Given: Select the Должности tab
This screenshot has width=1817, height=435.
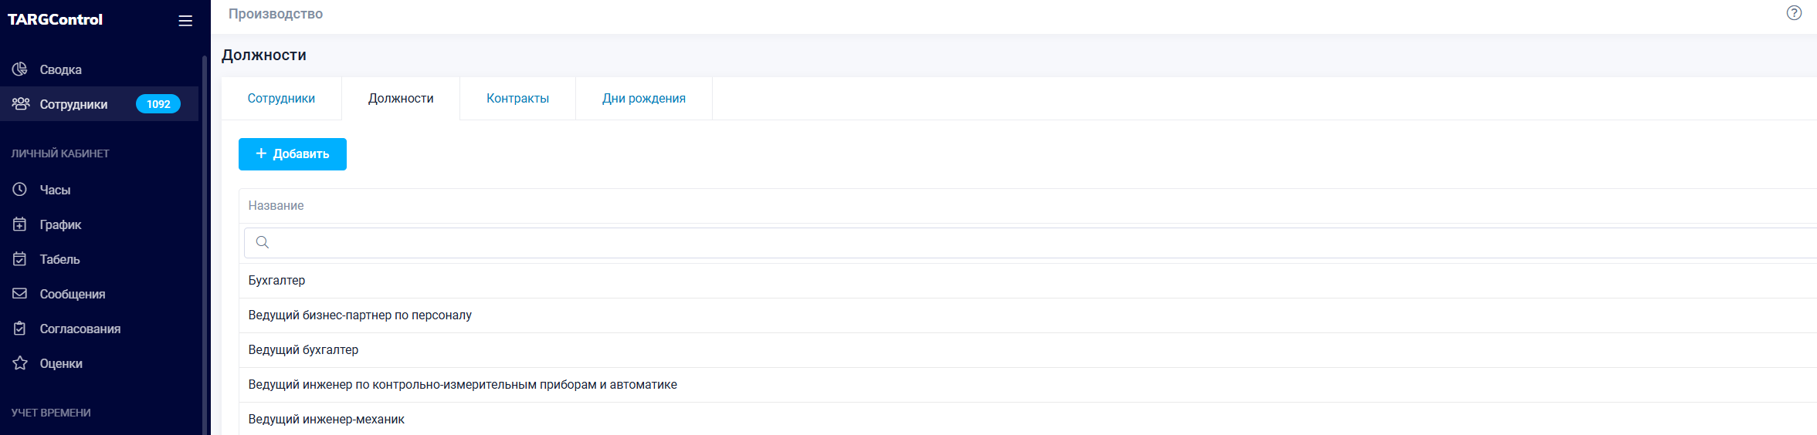Looking at the screenshot, I should (x=401, y=99).
